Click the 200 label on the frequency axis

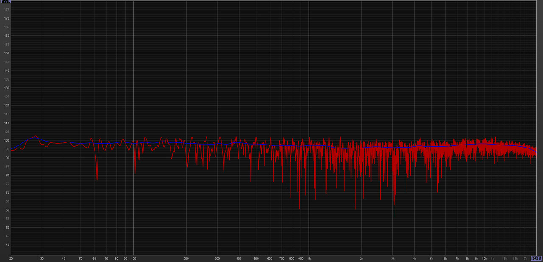point(186,258)
